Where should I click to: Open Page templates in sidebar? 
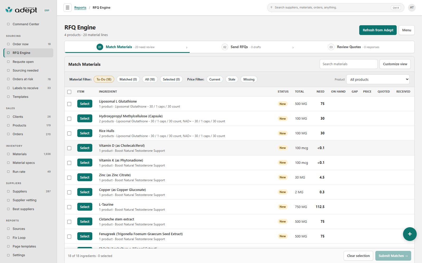[28, 246]
